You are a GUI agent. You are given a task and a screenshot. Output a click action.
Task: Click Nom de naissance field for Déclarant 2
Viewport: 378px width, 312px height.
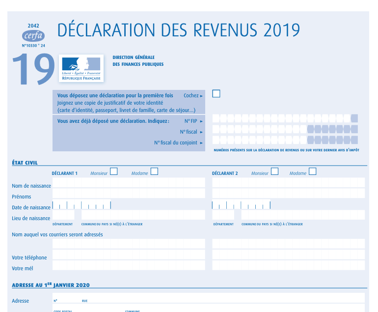click(x=288, y=182)
